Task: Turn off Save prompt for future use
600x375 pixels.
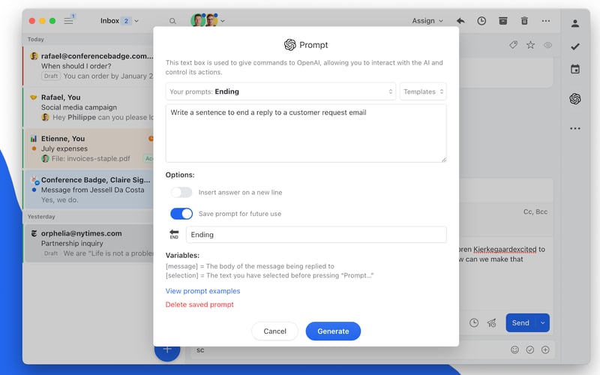Action: tap(181, 214)
